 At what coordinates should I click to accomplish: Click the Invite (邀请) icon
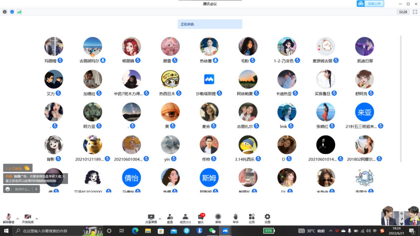pyautogui.click(x=170, y=217)
